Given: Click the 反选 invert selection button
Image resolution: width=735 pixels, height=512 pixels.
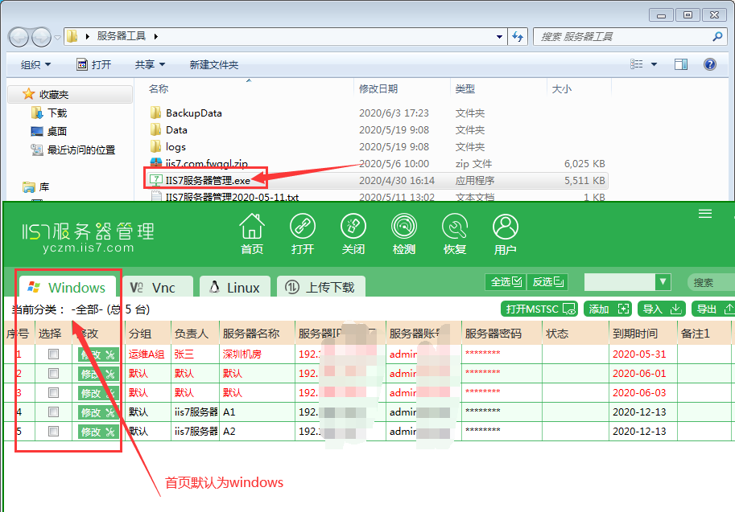Looking at the screenshot, I should (547, 282).
